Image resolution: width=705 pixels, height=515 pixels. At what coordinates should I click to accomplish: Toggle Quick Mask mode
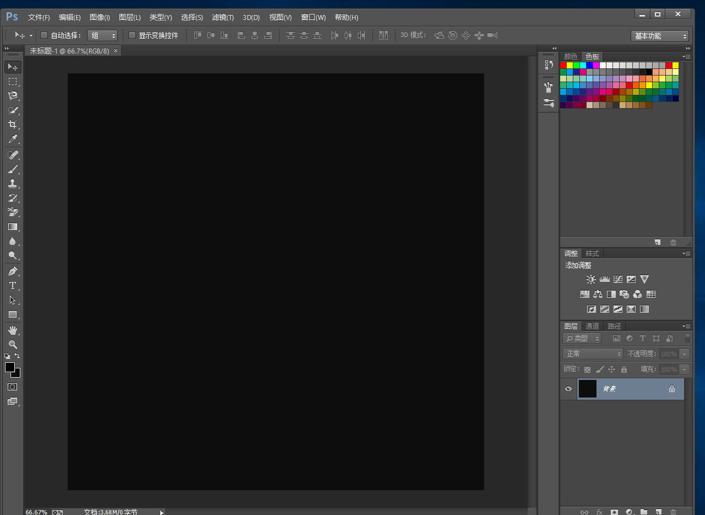[x=13, y=387]
